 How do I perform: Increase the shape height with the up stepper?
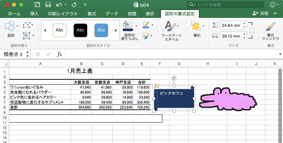(x=244, y=23)
